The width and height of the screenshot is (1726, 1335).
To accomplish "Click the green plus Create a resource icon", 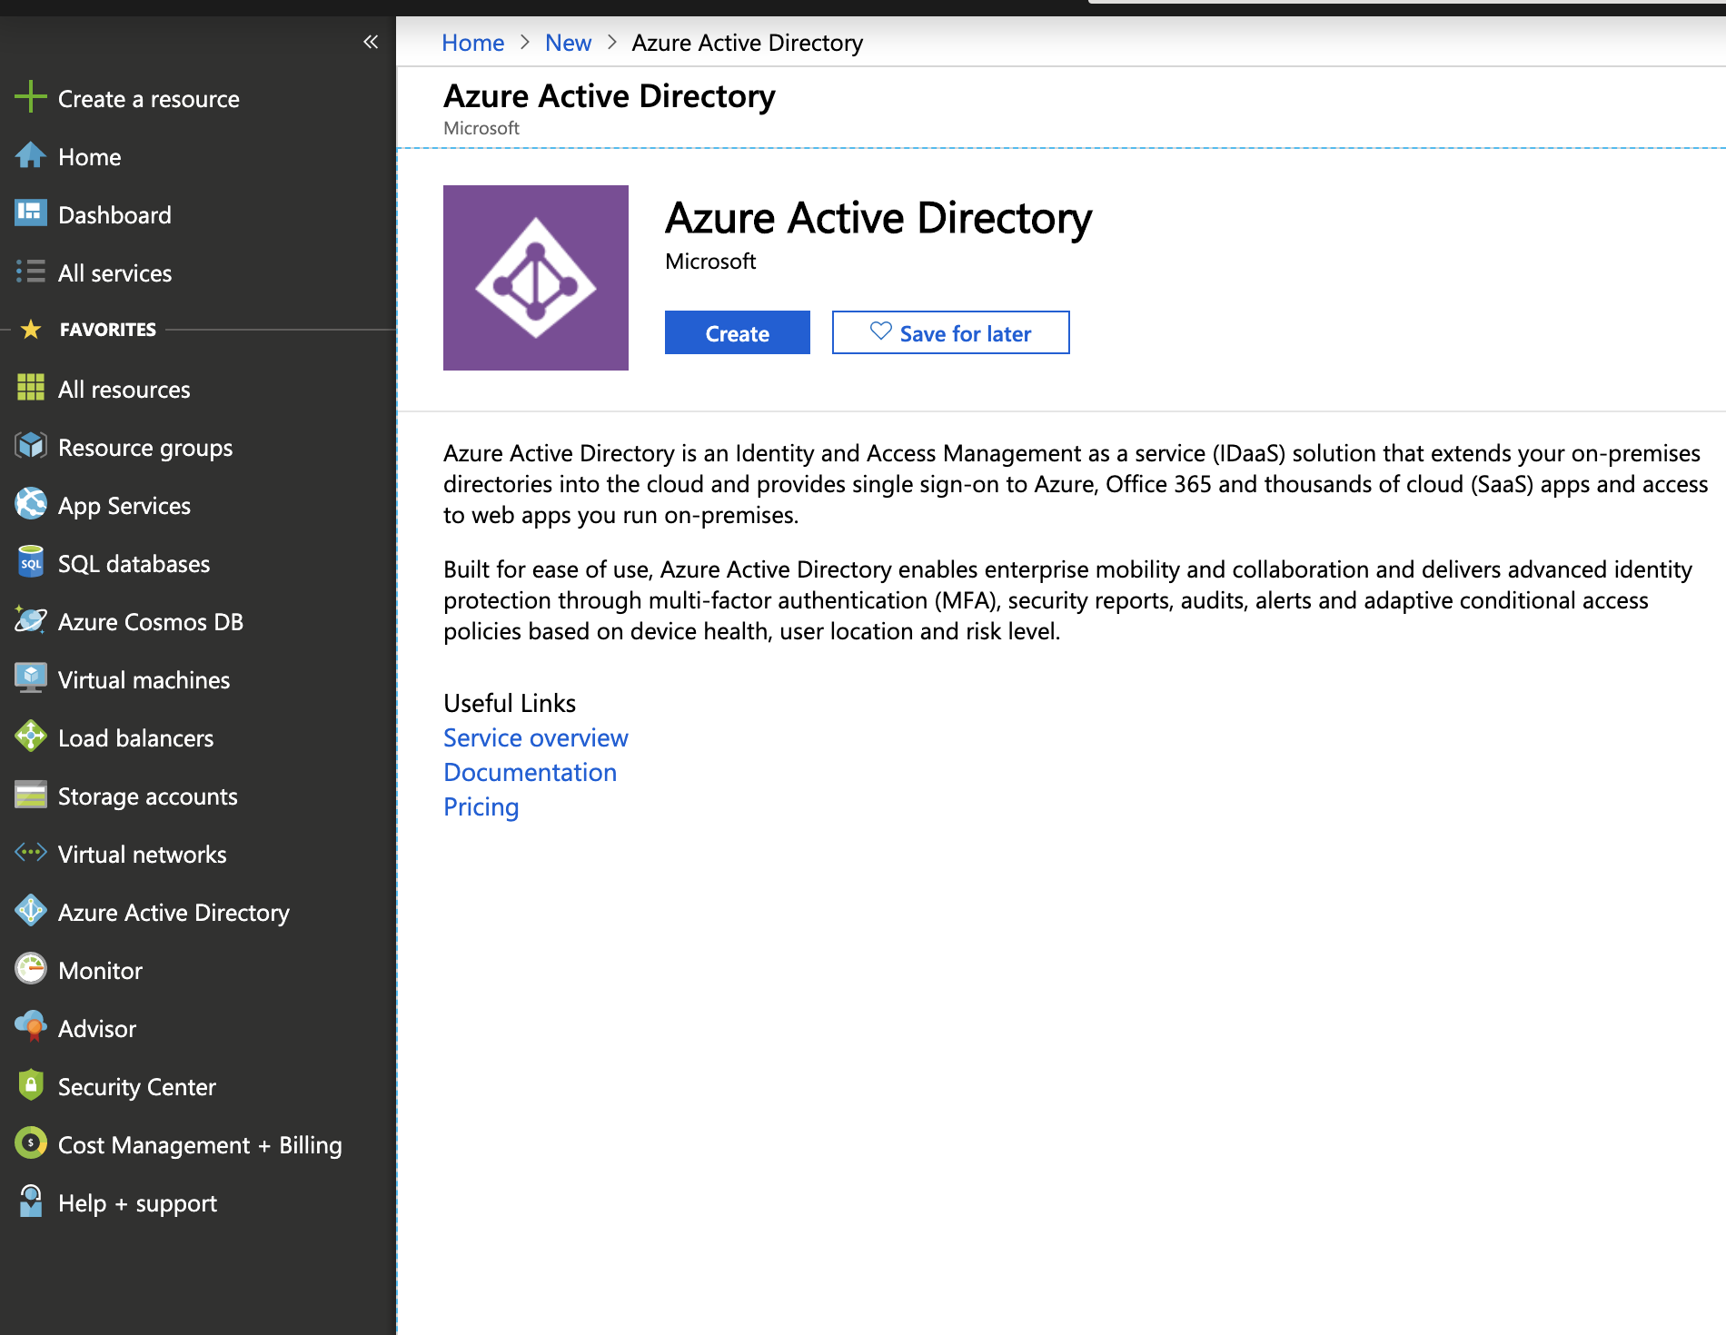I will pyautogui.click(x=31, y=97).
